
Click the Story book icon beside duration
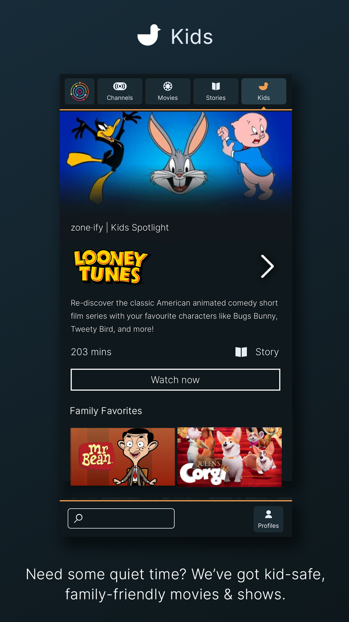[241, 352]
